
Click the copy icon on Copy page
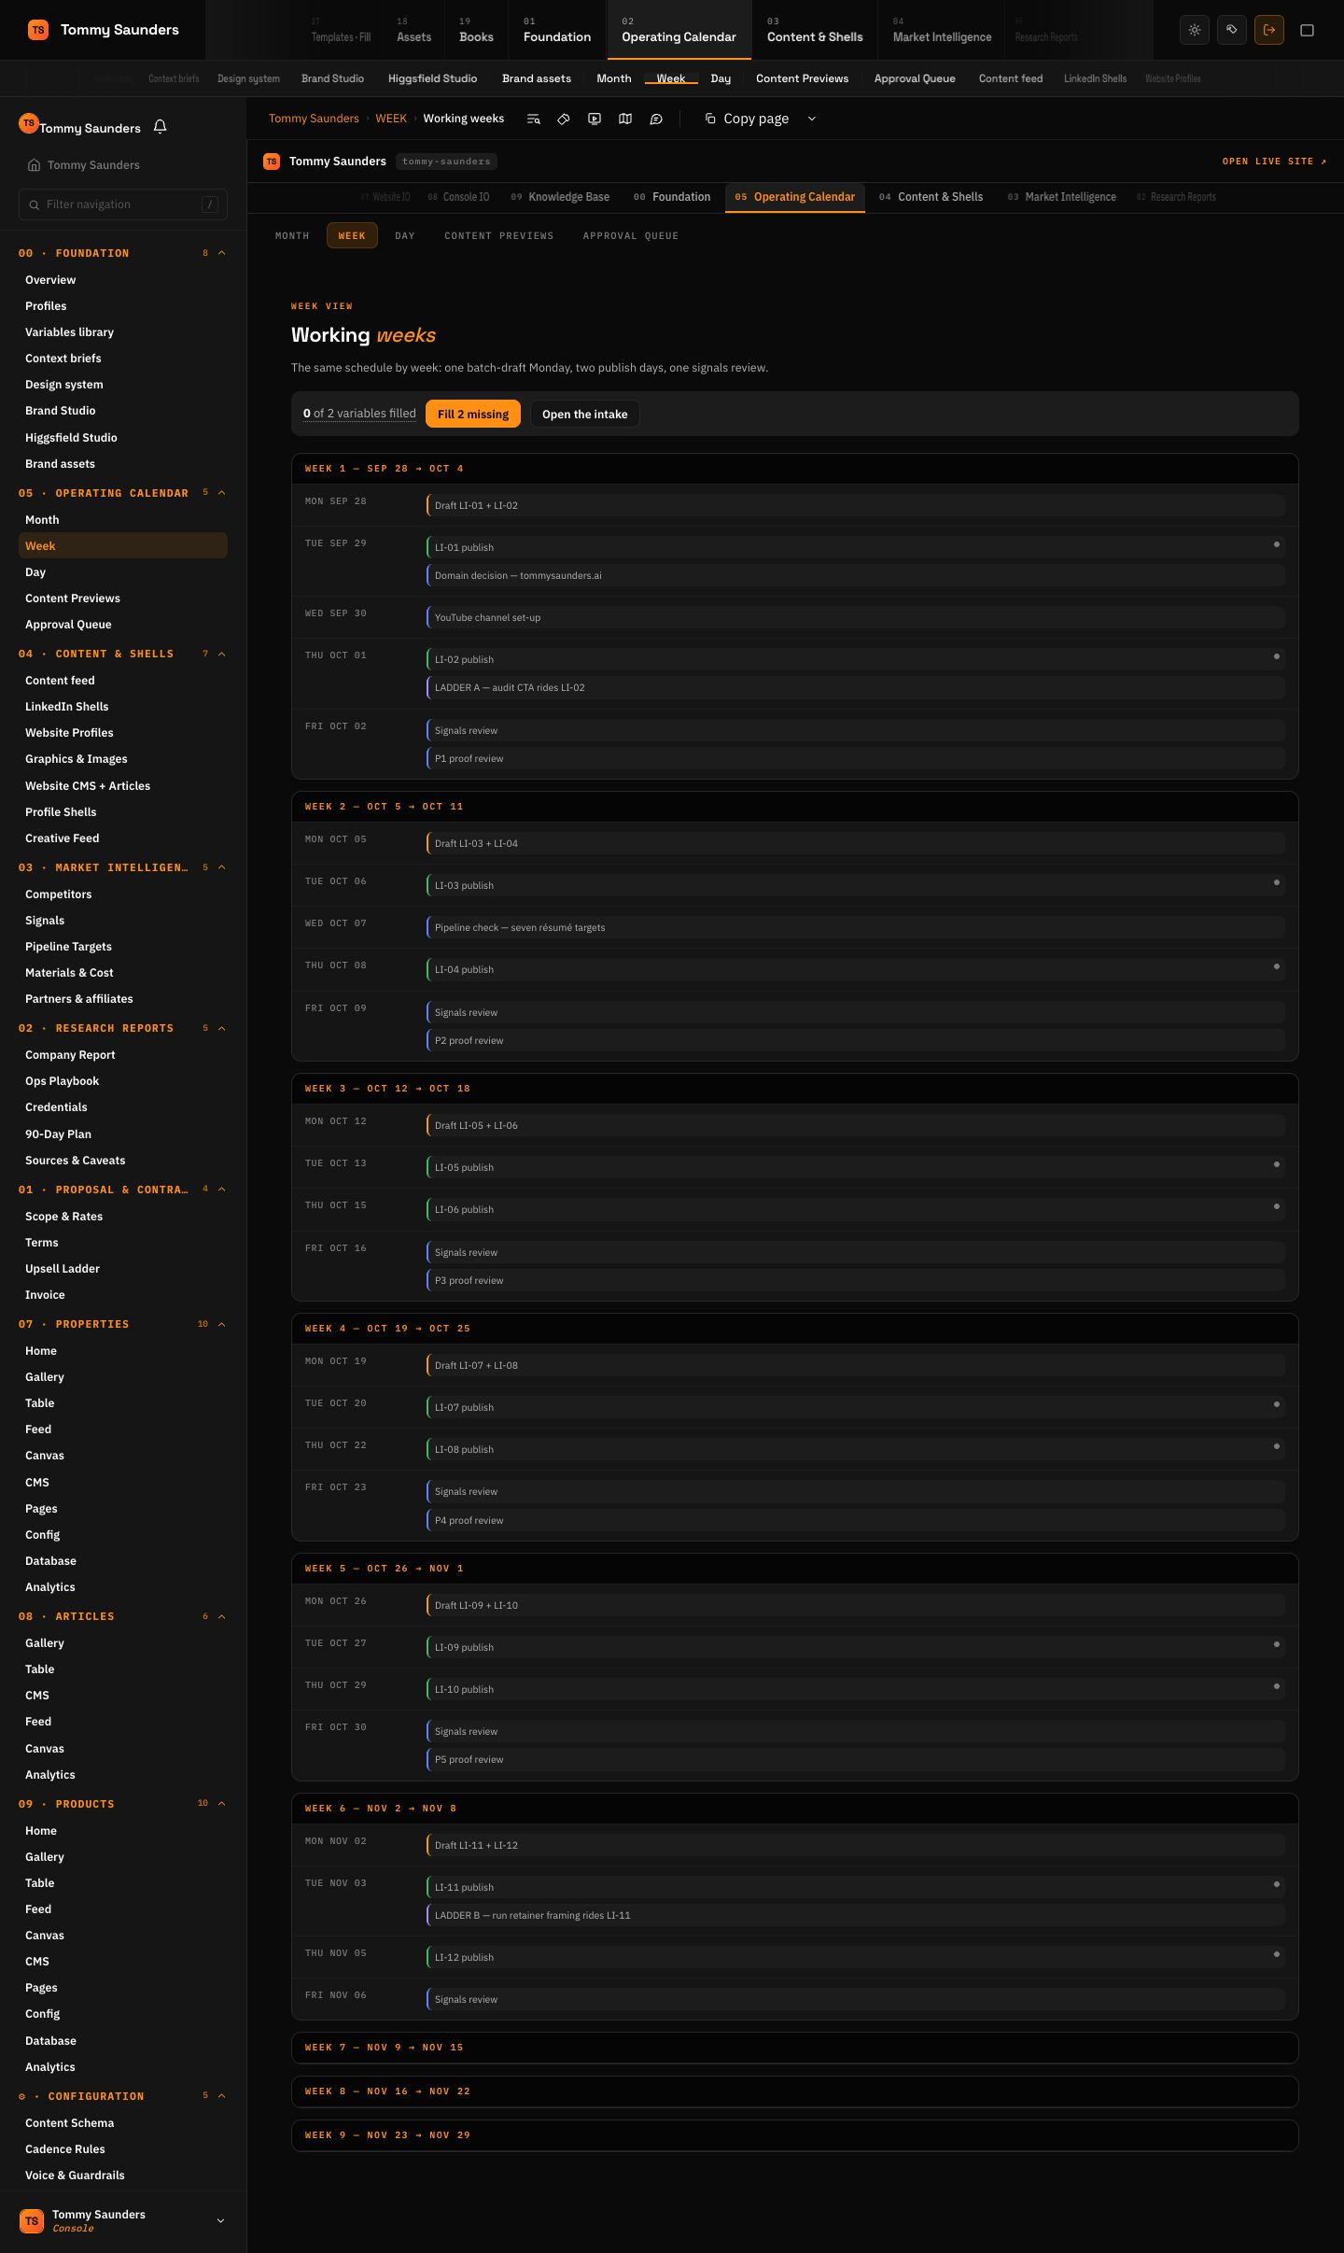click(x=710, y=119)
